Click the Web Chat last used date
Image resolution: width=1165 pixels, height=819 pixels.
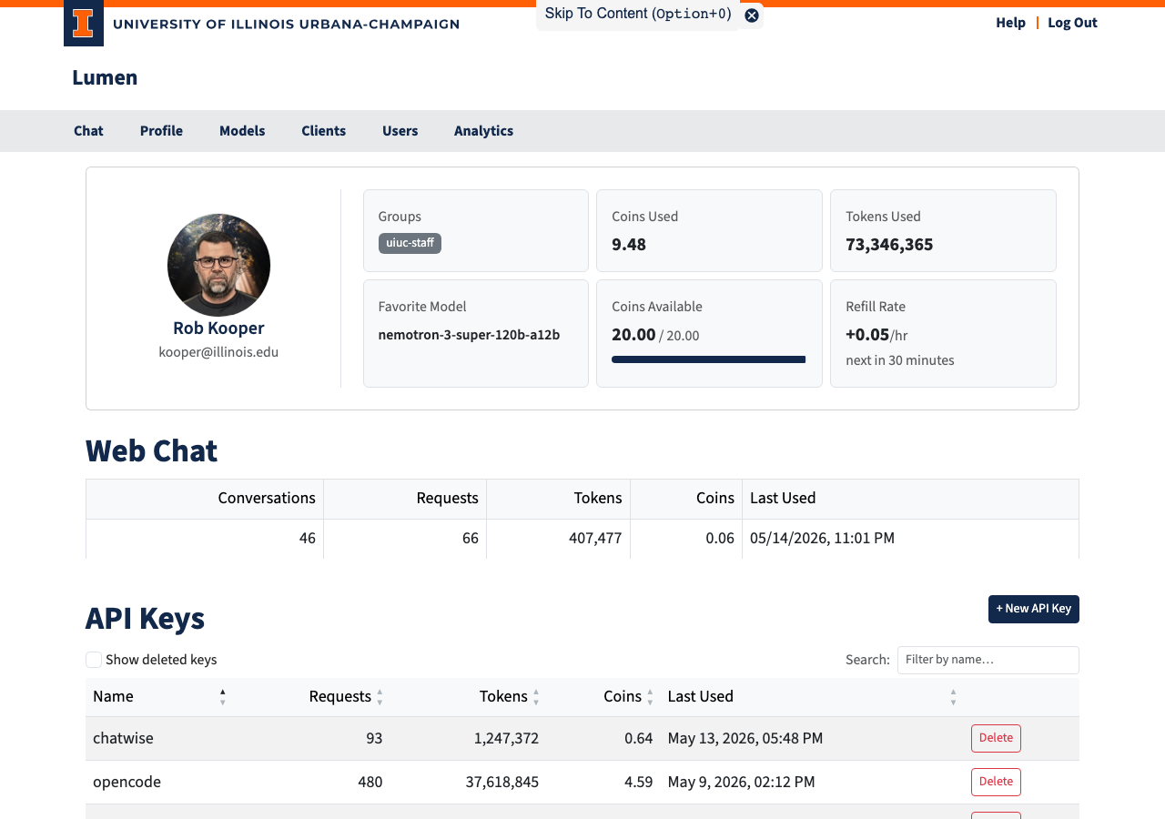[822, 538]
